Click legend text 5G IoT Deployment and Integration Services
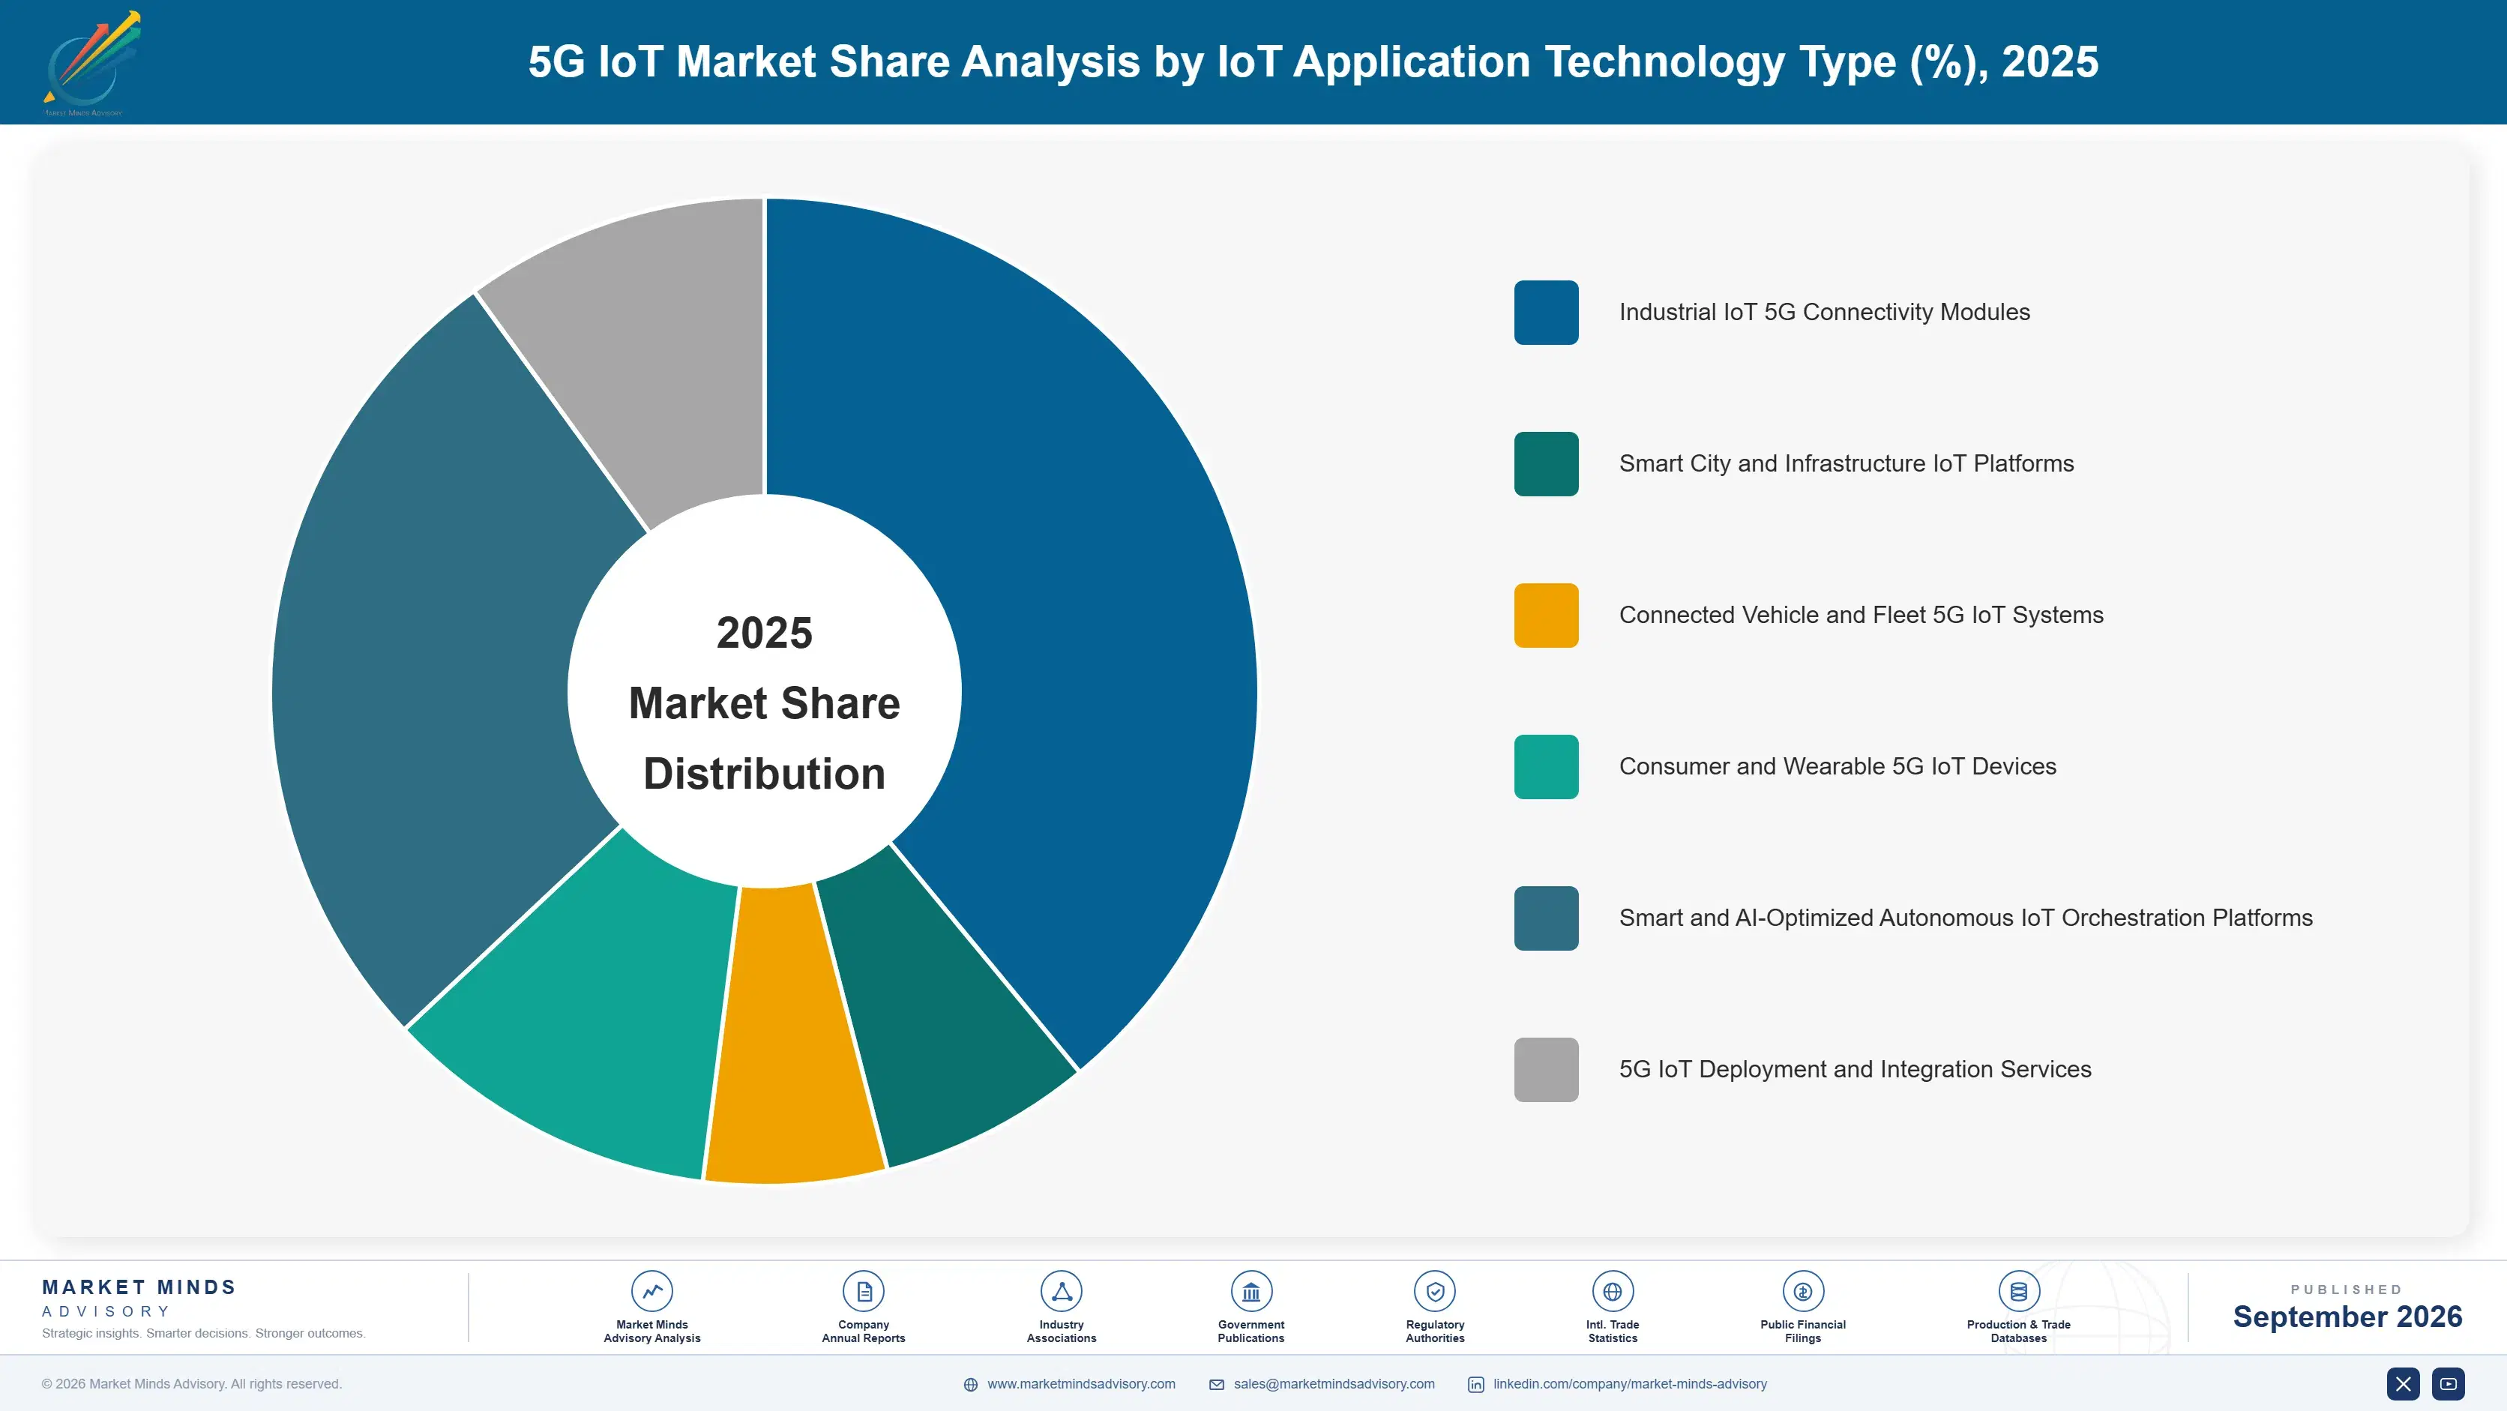2507x1411 pixels. (x=1855, y=1069)
